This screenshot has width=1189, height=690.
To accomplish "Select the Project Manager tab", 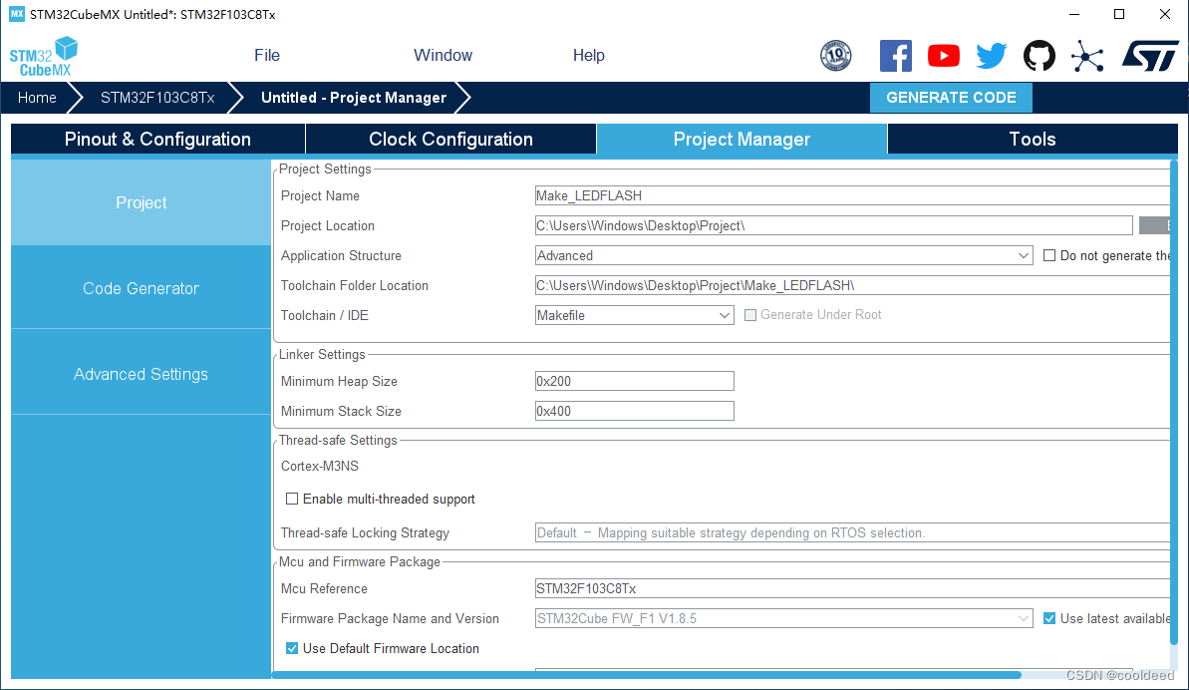I will tap(742, 140).
